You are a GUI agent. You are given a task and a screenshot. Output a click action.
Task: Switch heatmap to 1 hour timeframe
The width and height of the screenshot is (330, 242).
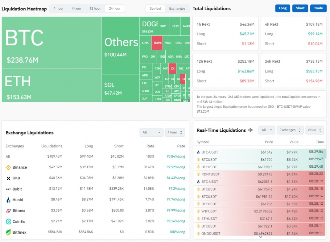pos(59,8)
